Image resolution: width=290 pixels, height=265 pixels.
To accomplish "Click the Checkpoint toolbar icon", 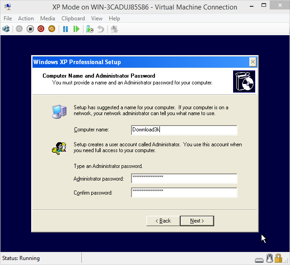I will pos(90,29).
